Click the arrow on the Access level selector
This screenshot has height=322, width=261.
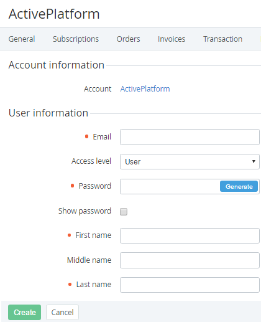pyautogui.click(x=254, y=161)
